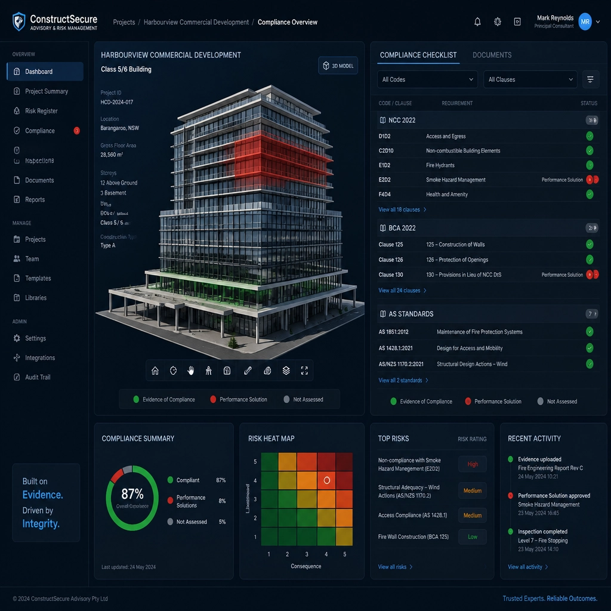Open the gear settings icon in header
The width and height of the screenshot is (611, 611).
pyautogui.click(x=498, y=22)
